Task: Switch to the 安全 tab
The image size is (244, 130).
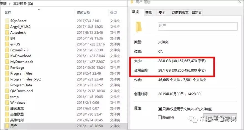Action: click(x=162, y=12)
